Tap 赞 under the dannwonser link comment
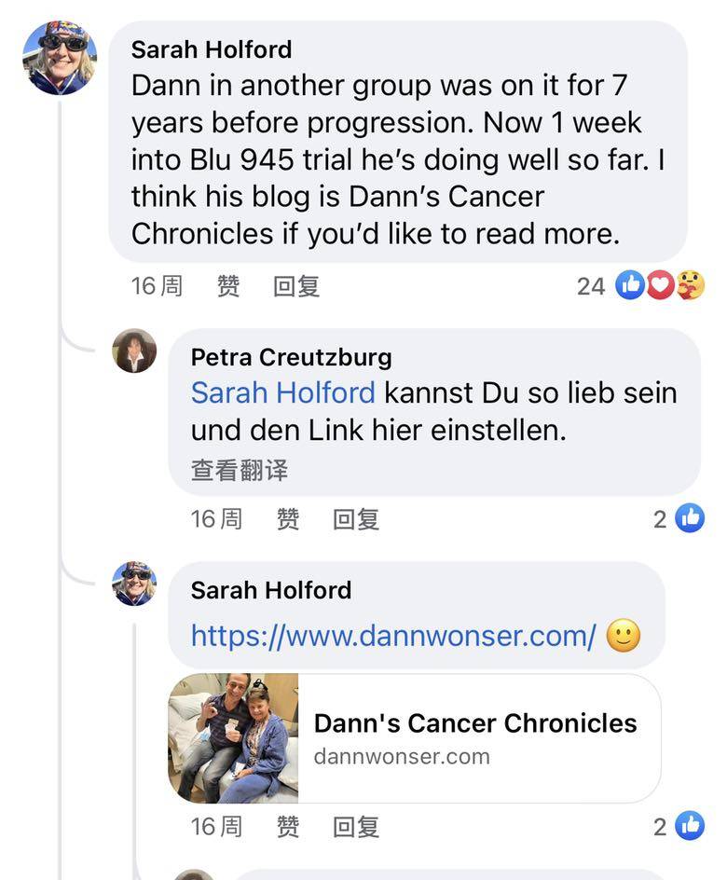The height and width of the screenshot is (880, 727). tap(288, 826)
